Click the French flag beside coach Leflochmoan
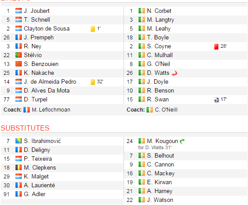248x205 pixels. coord(27,110)
